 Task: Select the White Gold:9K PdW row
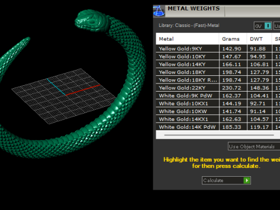[x=218, y=96]
